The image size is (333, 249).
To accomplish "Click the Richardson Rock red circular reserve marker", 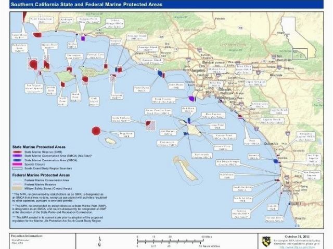I will pos(33,64).
